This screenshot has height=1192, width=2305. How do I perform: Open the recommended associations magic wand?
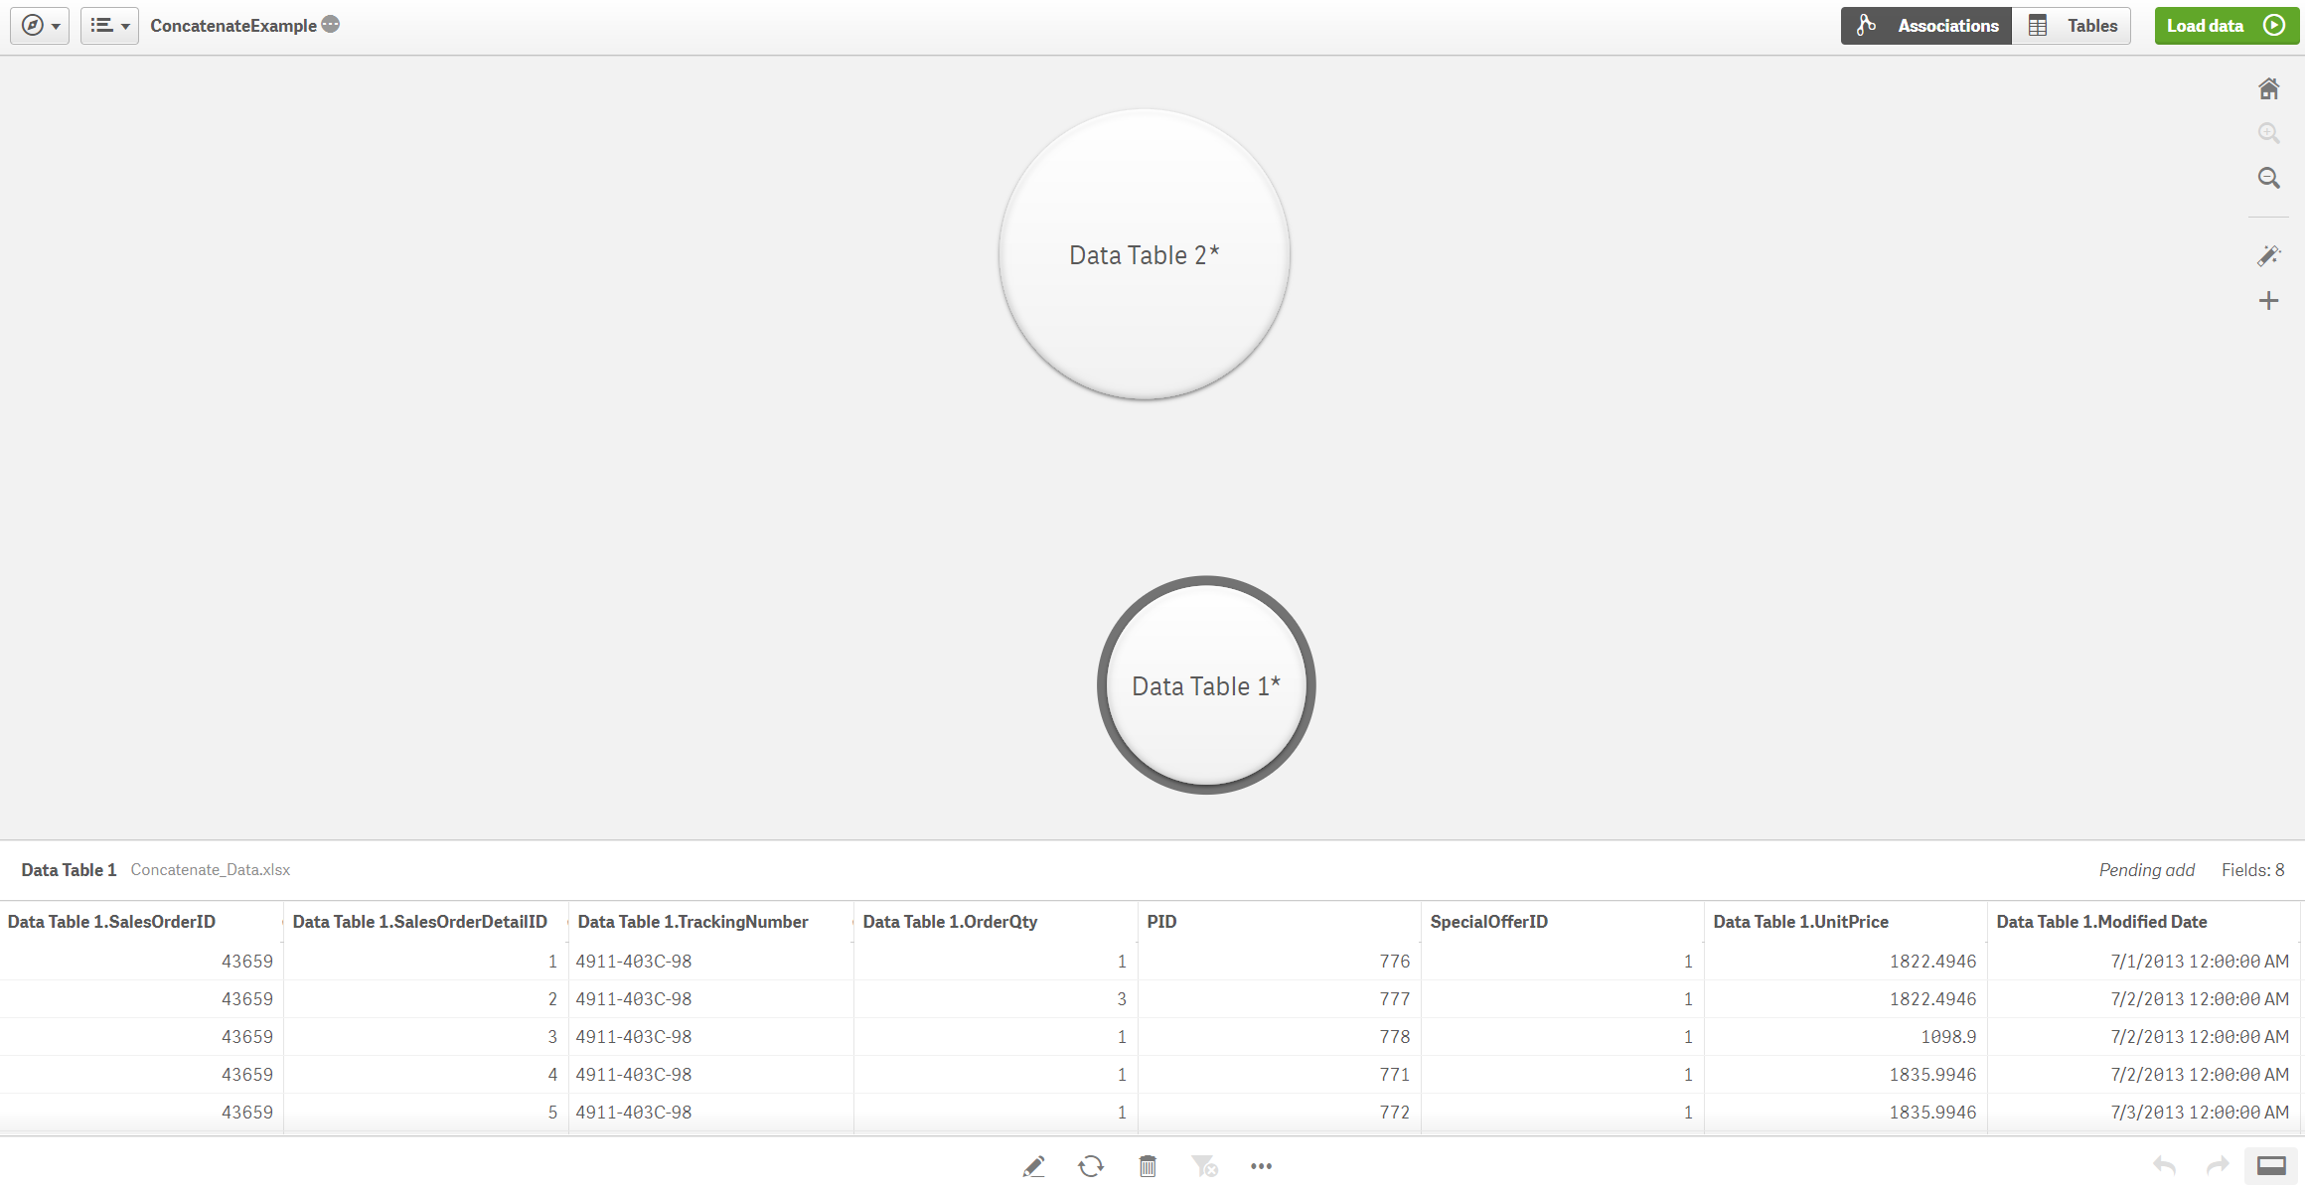coord(2268,256)
